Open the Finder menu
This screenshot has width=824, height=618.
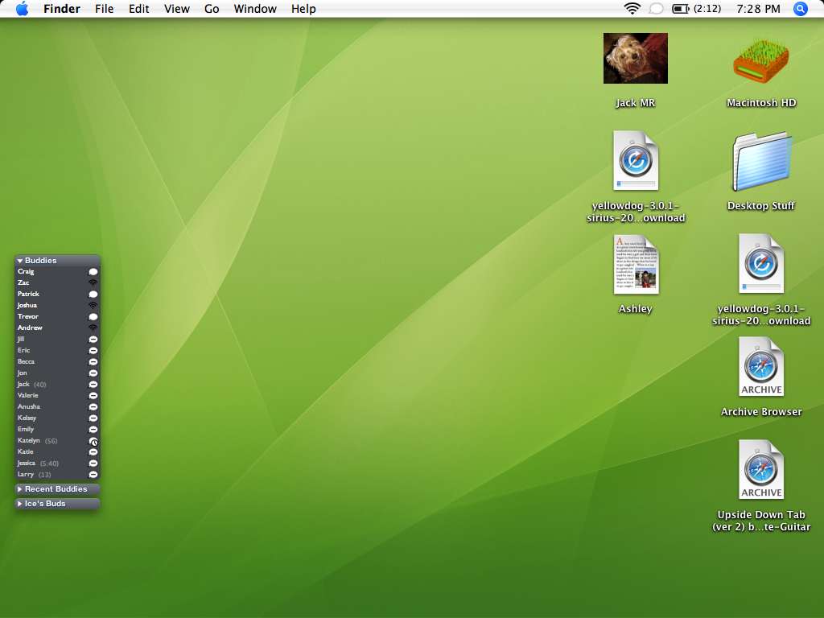(x=61, y=8)
